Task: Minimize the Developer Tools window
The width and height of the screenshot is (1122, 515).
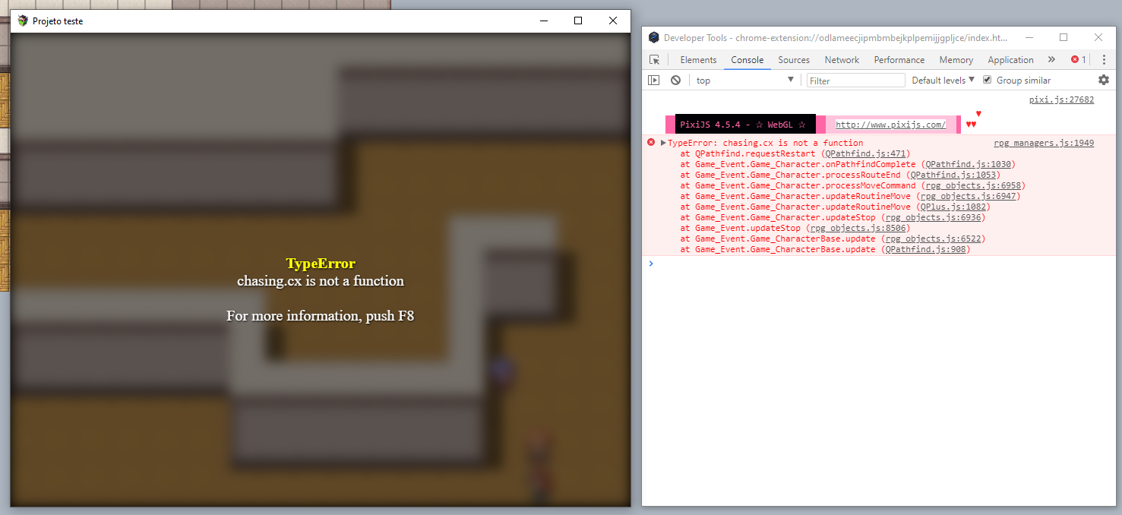Action: click(x=1029, y=37)
